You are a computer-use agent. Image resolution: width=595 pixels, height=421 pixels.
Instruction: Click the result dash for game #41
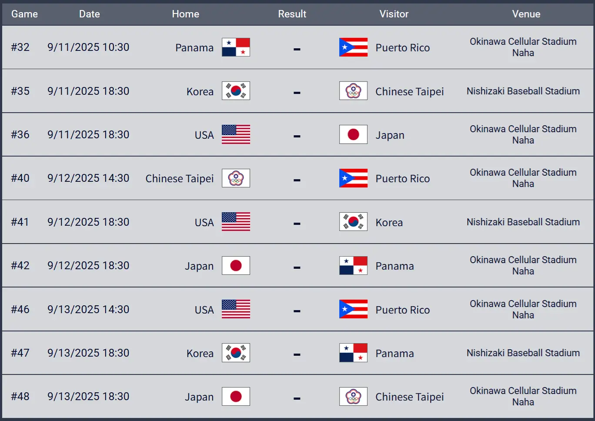click(297, 224)
